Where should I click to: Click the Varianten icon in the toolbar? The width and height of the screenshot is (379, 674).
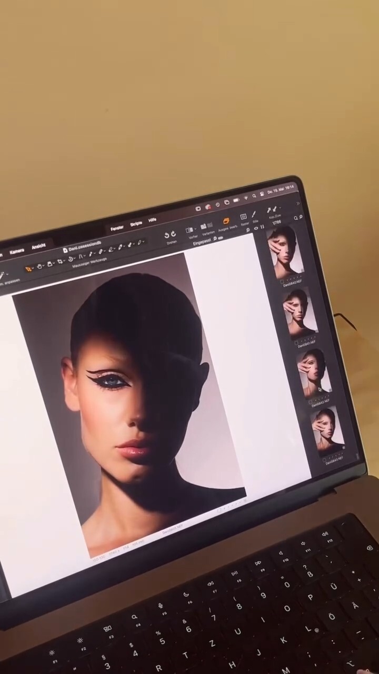pyautogui.click(x=206, y=226)
